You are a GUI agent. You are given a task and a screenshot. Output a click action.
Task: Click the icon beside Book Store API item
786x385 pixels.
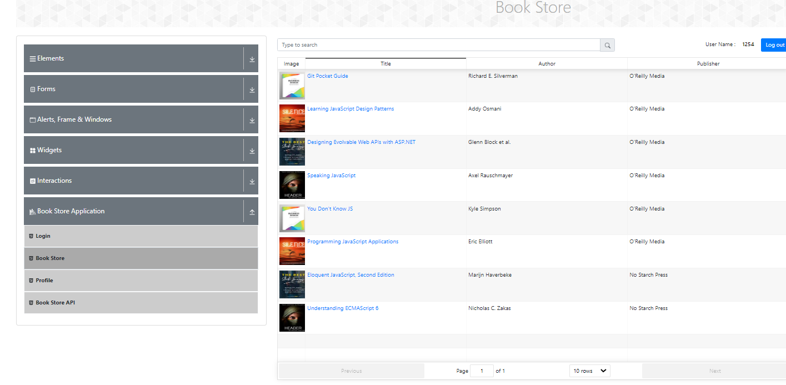pyautogui.click(x=31, y=303)
